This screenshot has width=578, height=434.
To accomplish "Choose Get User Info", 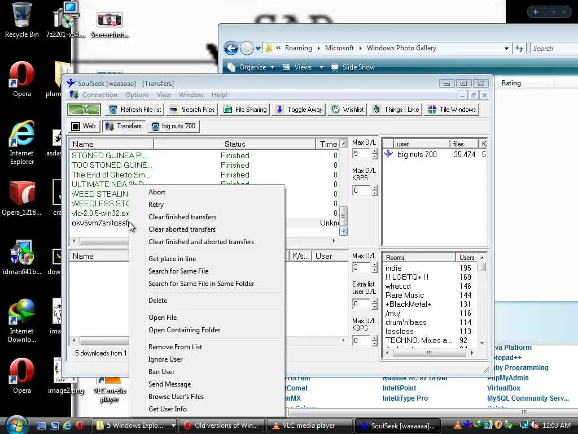I will (x=207, y=409).
